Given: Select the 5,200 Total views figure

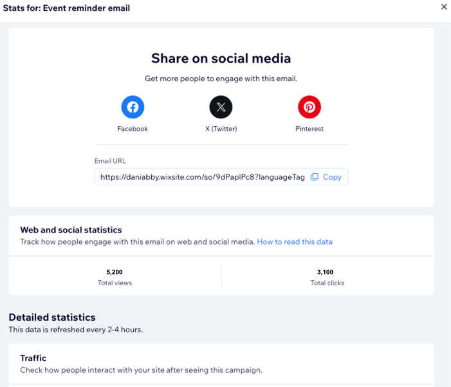Looking at the screenshot, I should coord(116,272).
